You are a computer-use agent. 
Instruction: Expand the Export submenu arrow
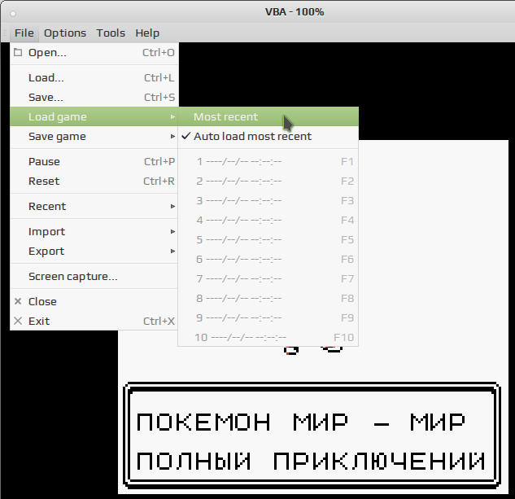[x=172, y=252]
